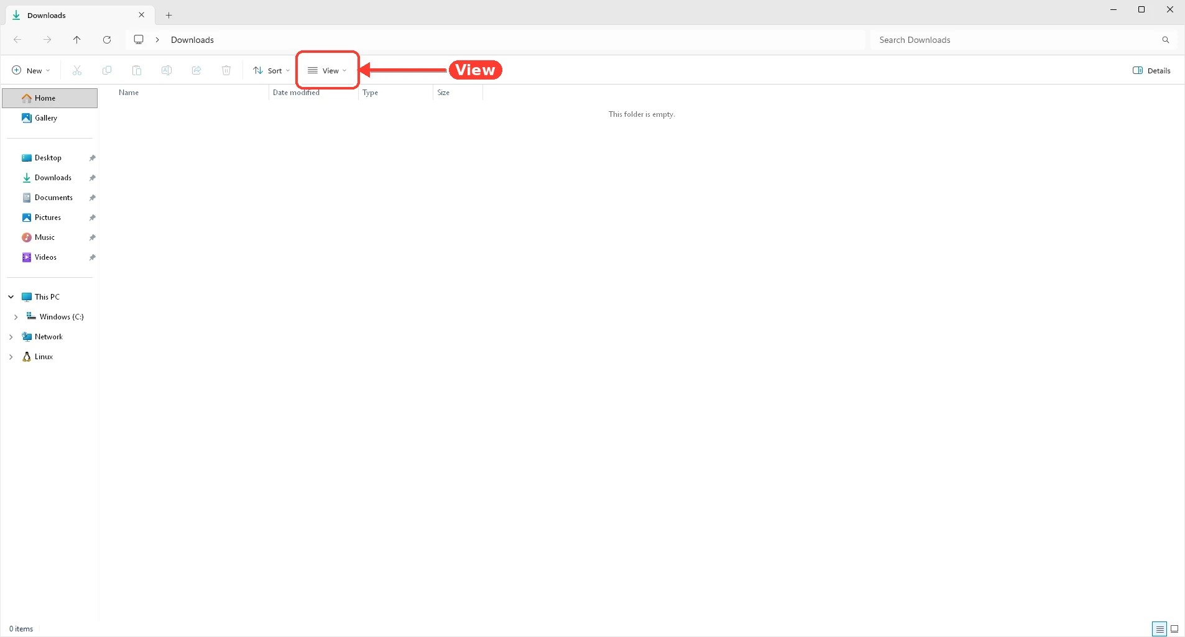The height and width of the screenshot is (637, 1185).
Task: Click the pin icon beside Music
Action: [92, 237]
